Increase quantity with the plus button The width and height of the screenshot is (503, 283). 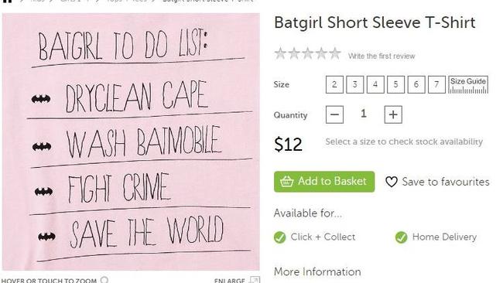point(393,114)
